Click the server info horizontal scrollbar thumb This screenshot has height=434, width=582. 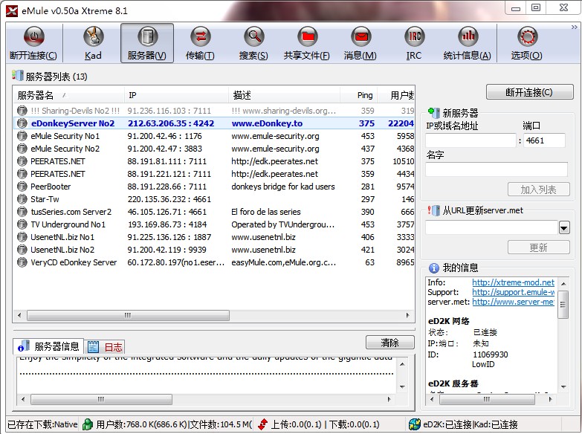coord(101,400)
